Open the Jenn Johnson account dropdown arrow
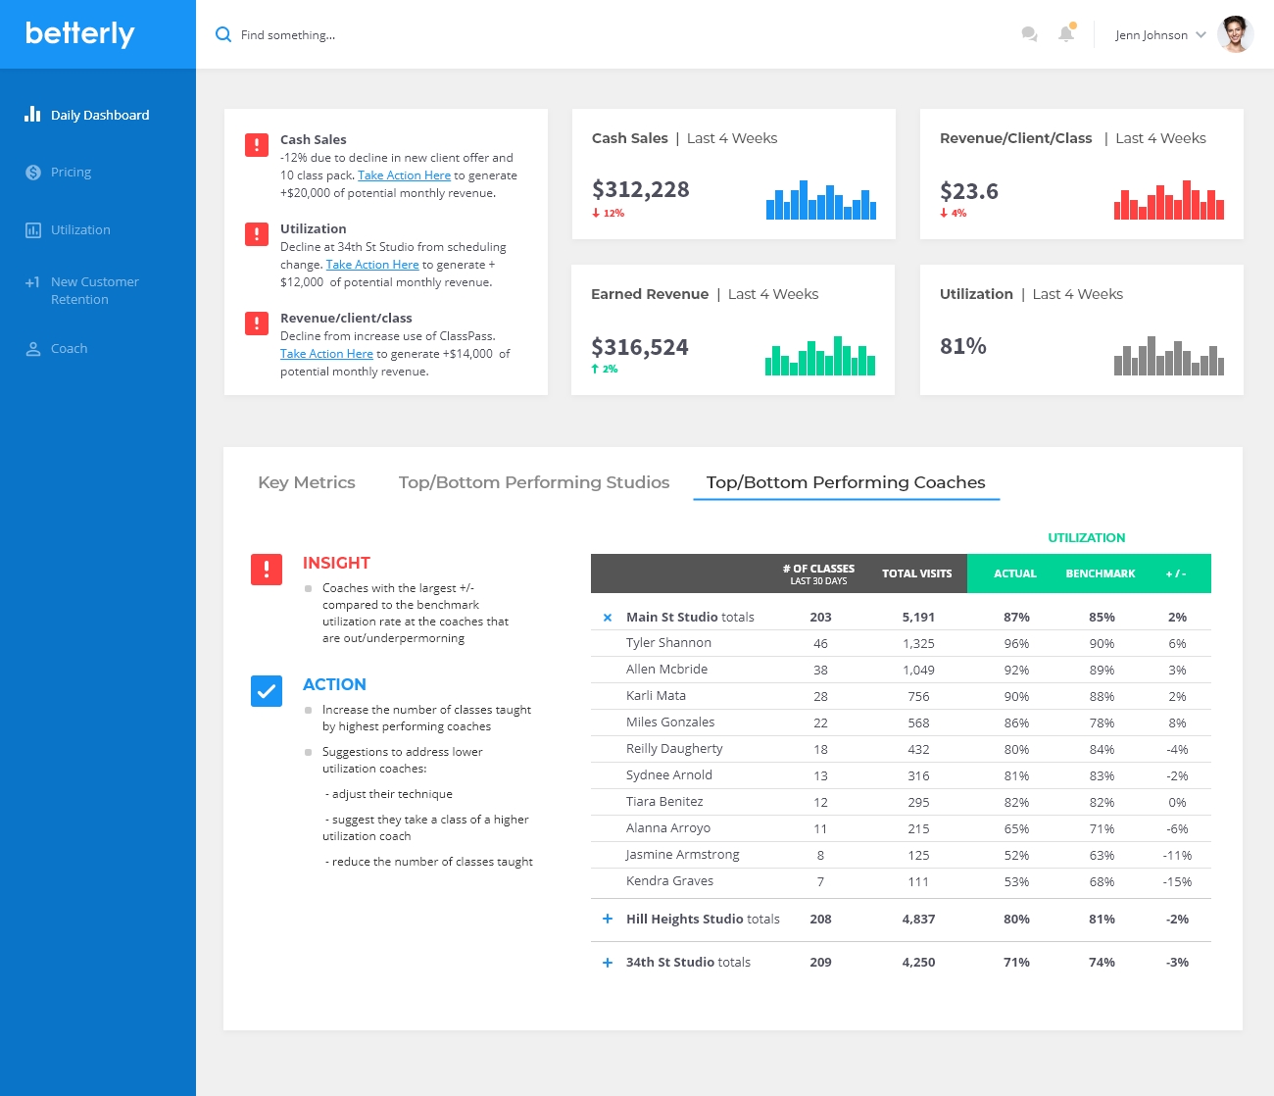Viewport: 1274px width, 1096px height. click(1200, 35)
